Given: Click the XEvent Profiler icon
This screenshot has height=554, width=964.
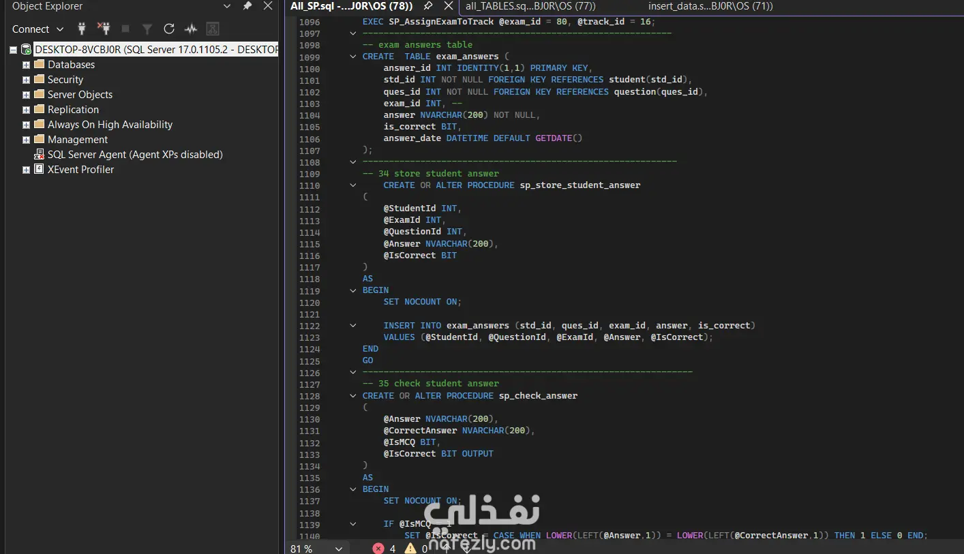Looking at the screenshot, I should 39,169.
